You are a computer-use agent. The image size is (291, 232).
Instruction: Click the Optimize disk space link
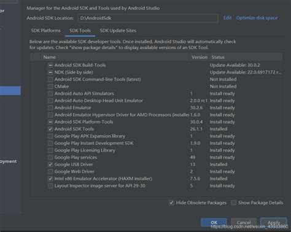[x=257, y=18]
